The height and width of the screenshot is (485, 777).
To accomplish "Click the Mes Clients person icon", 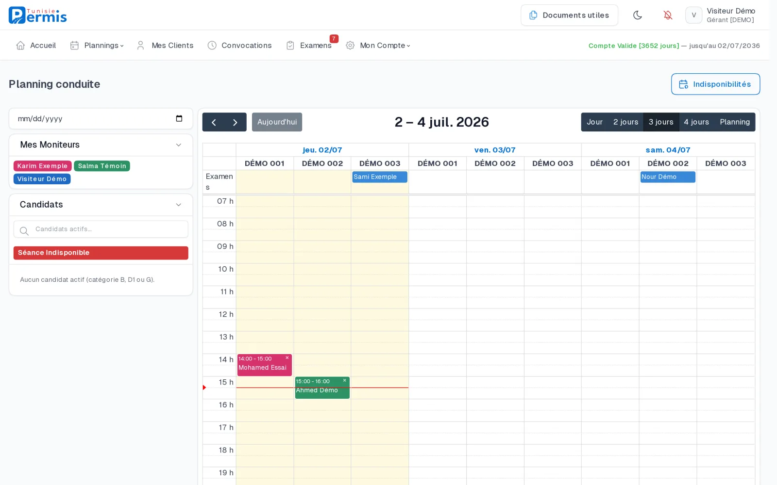I will tap(140, 45).
